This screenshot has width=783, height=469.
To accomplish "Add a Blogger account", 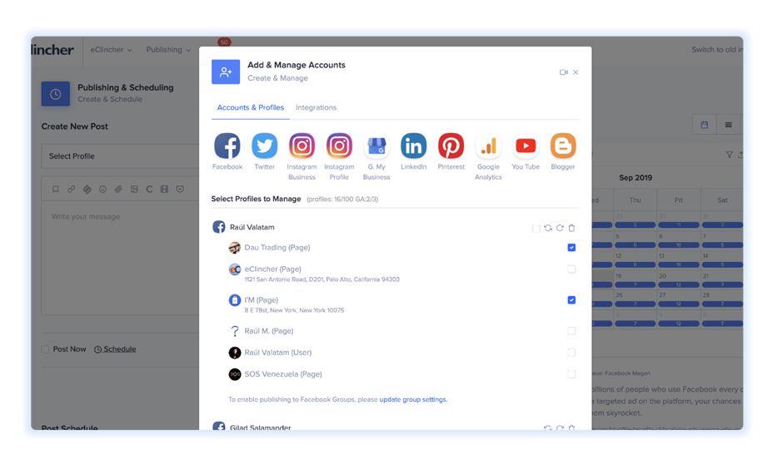I will 563,146.
